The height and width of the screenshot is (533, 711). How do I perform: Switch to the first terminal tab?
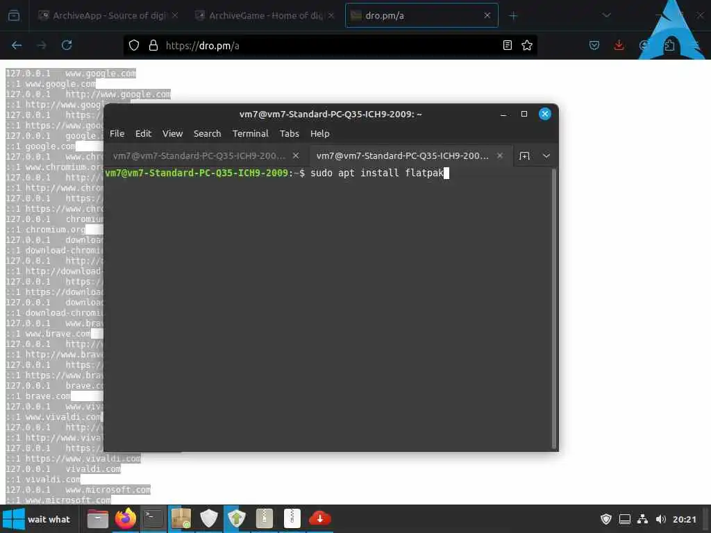(x=206, y=156)
